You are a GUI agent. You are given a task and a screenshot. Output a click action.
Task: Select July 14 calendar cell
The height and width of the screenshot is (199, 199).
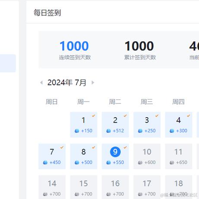pyautogui.click(x=52, y=187)
